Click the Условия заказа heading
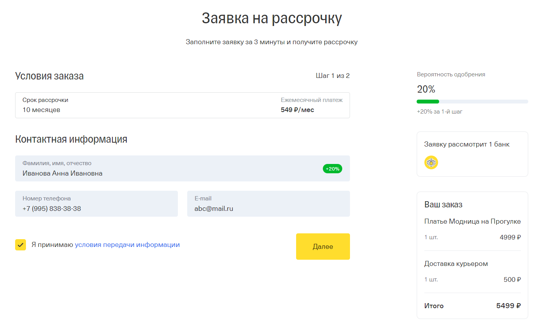Screen dimensions: 543x326 pos(49,76)
